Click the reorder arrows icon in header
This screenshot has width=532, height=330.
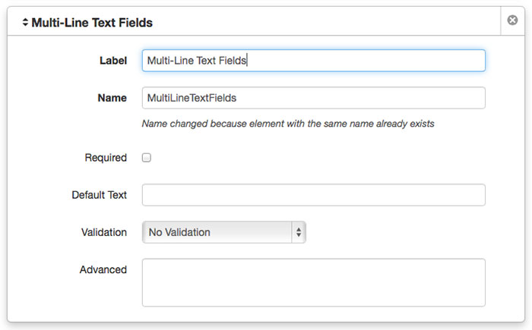[x=25, y=23]
